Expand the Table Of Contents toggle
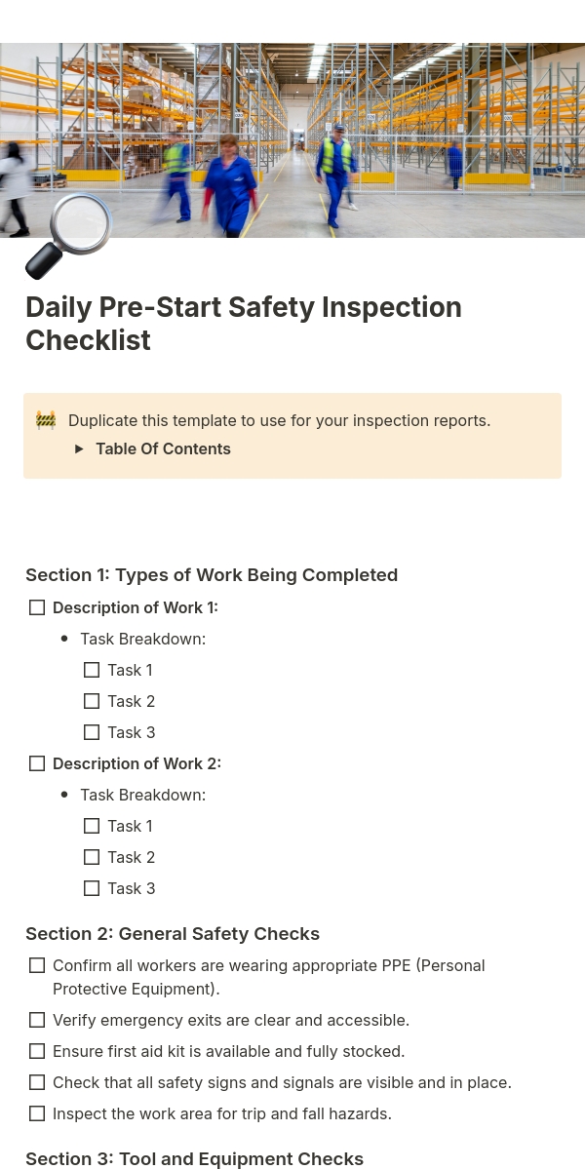585x1170 pixels. tap(80, 449)
